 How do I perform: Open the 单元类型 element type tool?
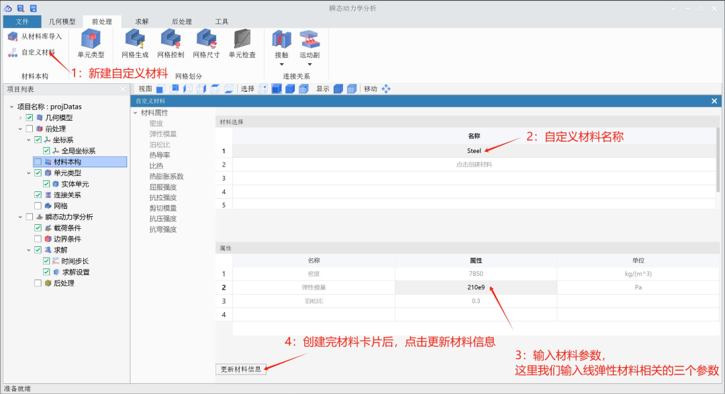(x=91, y=44)
